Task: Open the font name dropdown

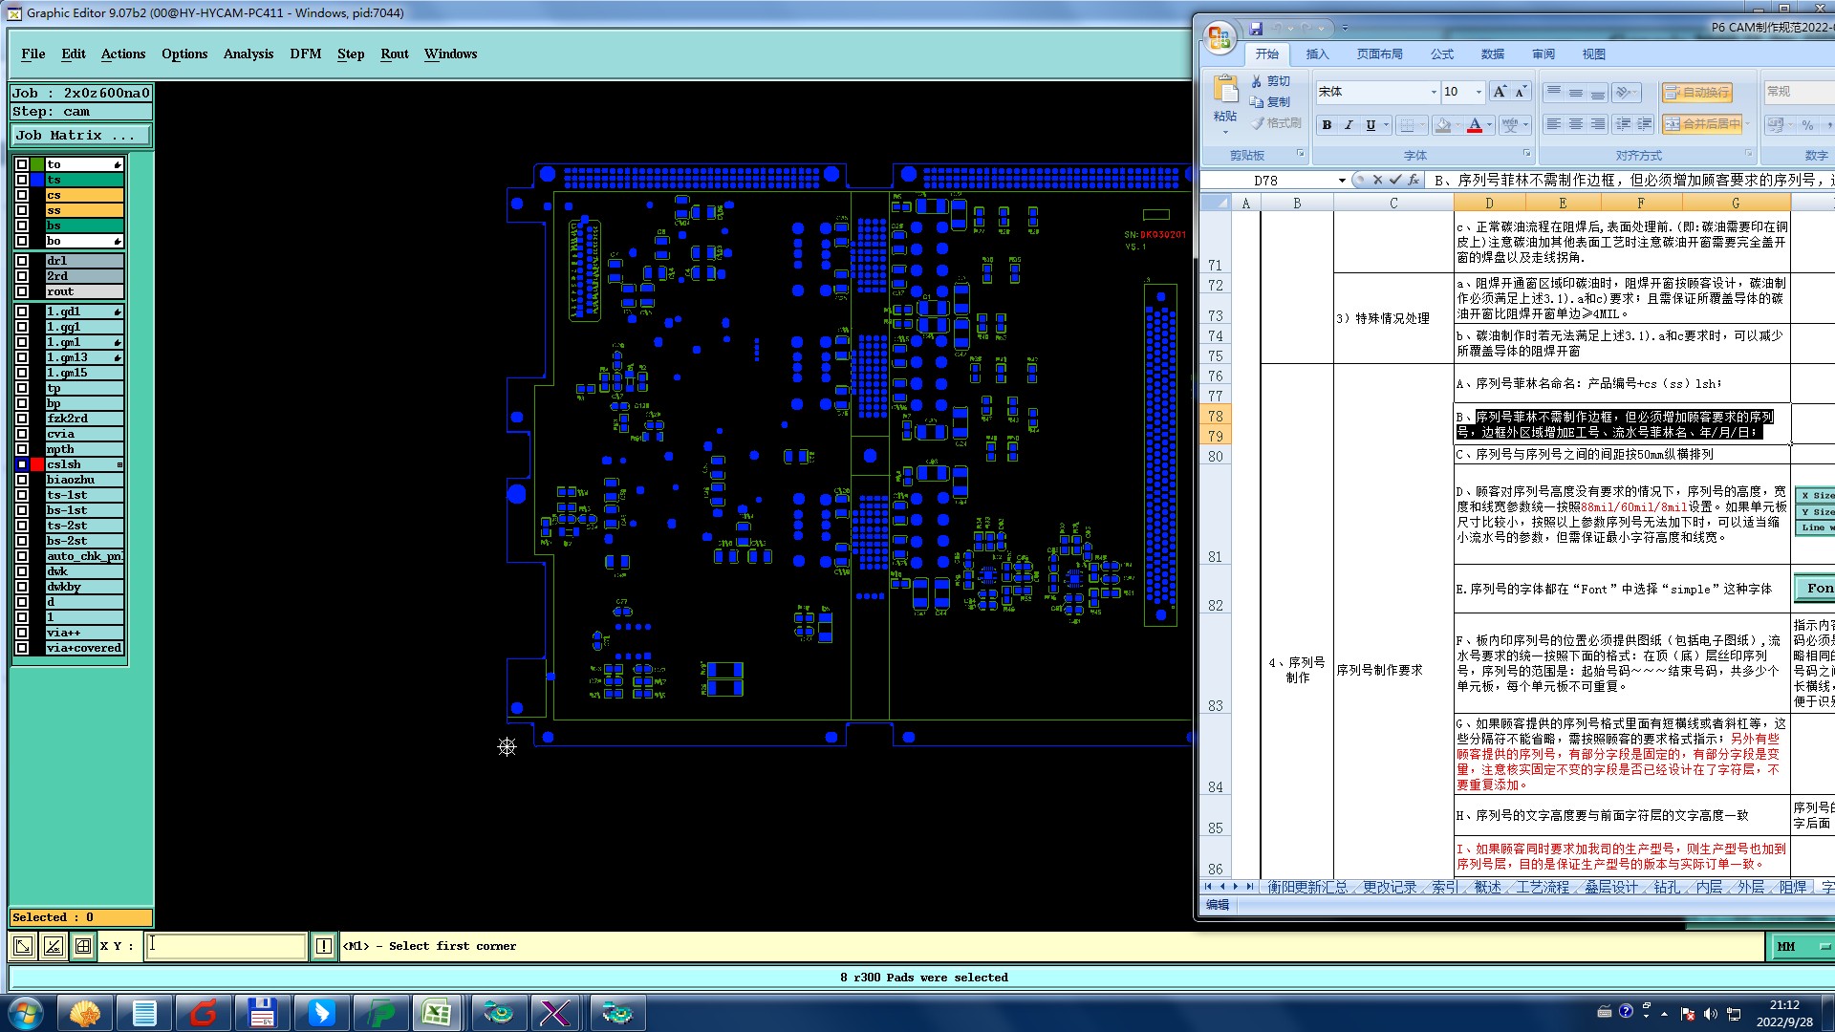Action: coord(1434,92)
